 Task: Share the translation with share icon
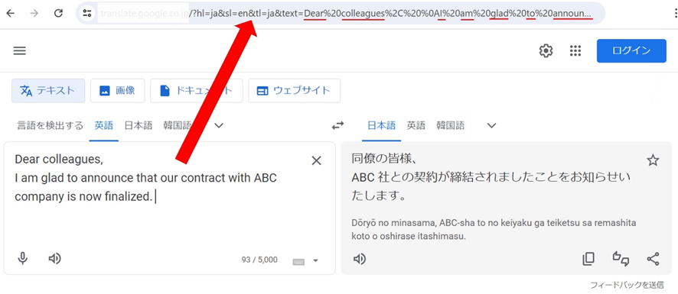(x=653, y=259)
